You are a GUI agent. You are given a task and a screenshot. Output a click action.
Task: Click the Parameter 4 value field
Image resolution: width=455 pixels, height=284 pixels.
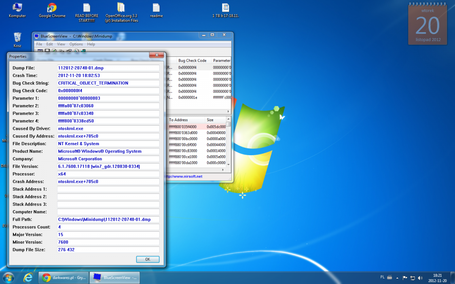[x=108, y=121]
